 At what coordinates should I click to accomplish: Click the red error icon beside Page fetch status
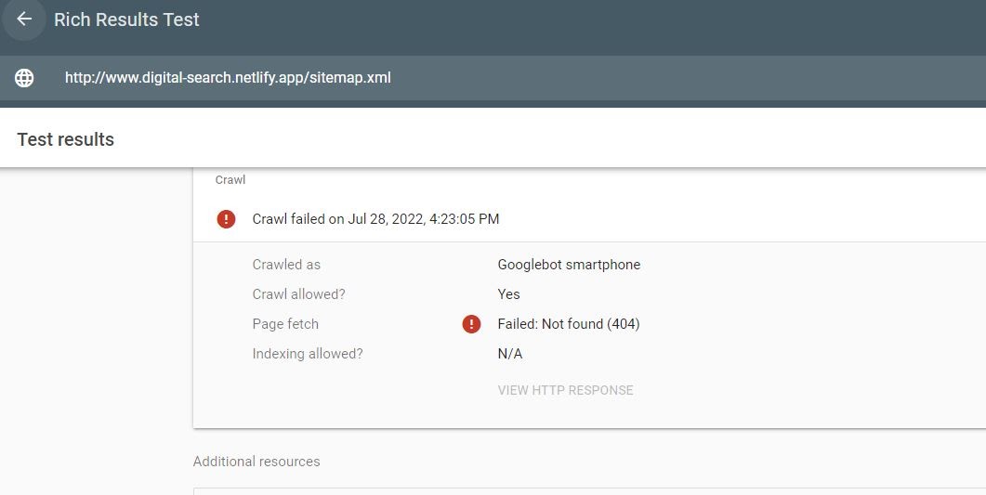[472, 324]
